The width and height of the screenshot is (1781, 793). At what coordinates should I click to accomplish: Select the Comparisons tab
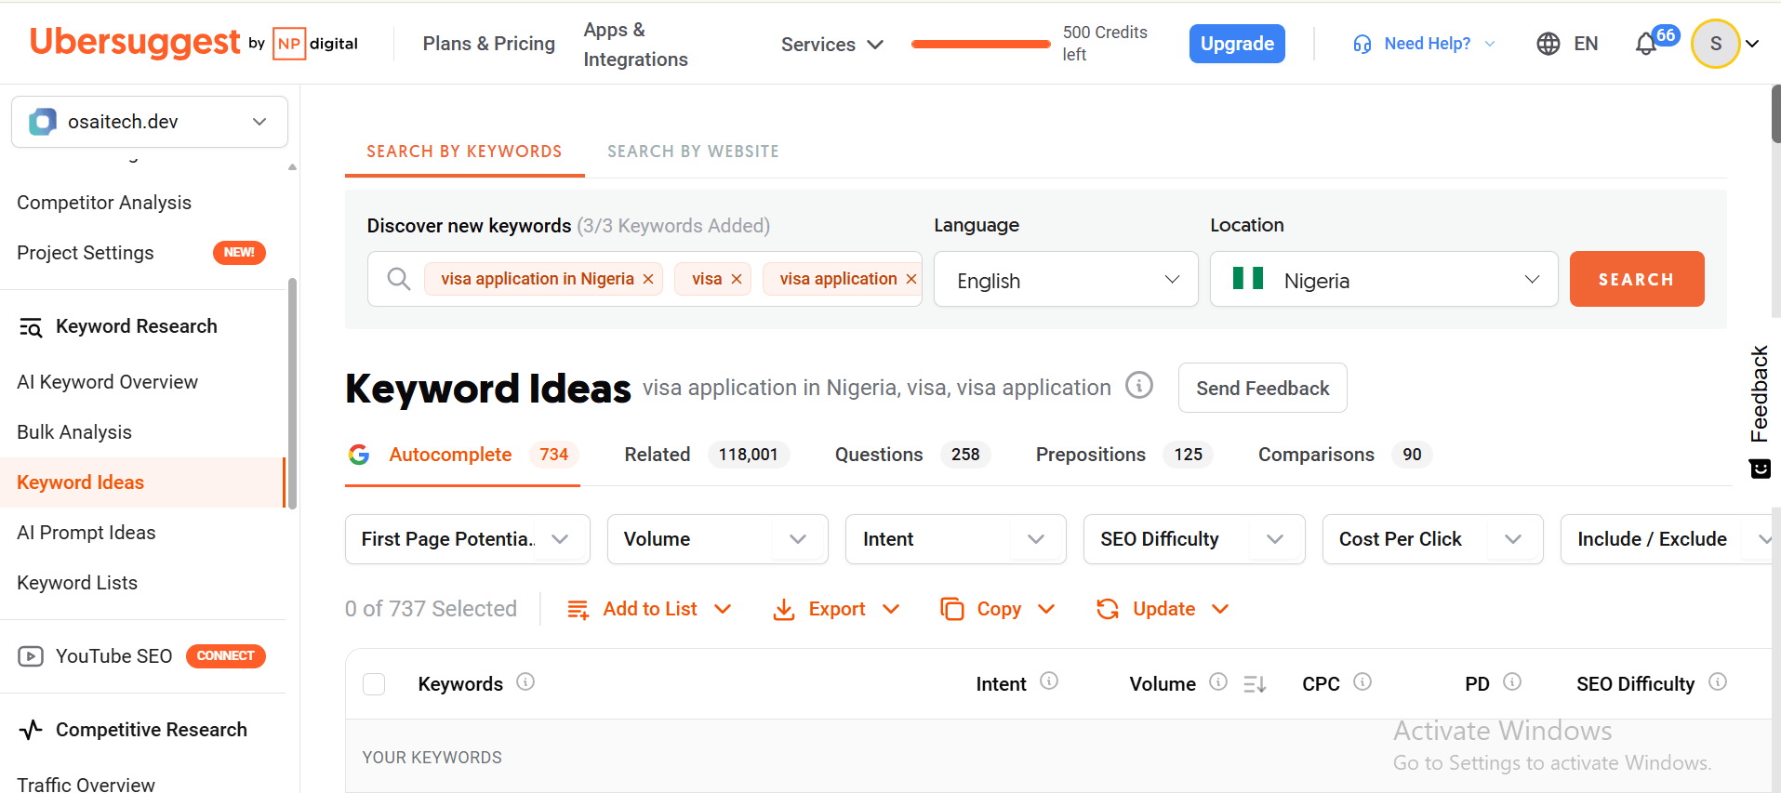(x=1345, y=455)
